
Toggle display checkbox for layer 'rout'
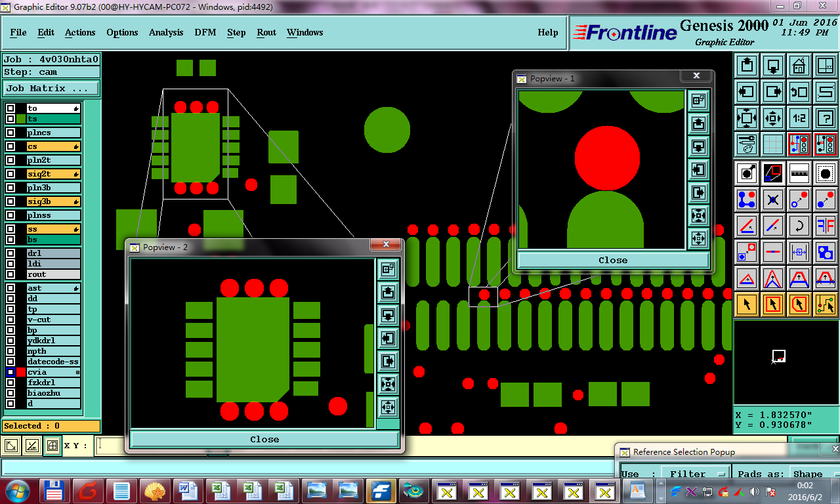tap(10, 274)
